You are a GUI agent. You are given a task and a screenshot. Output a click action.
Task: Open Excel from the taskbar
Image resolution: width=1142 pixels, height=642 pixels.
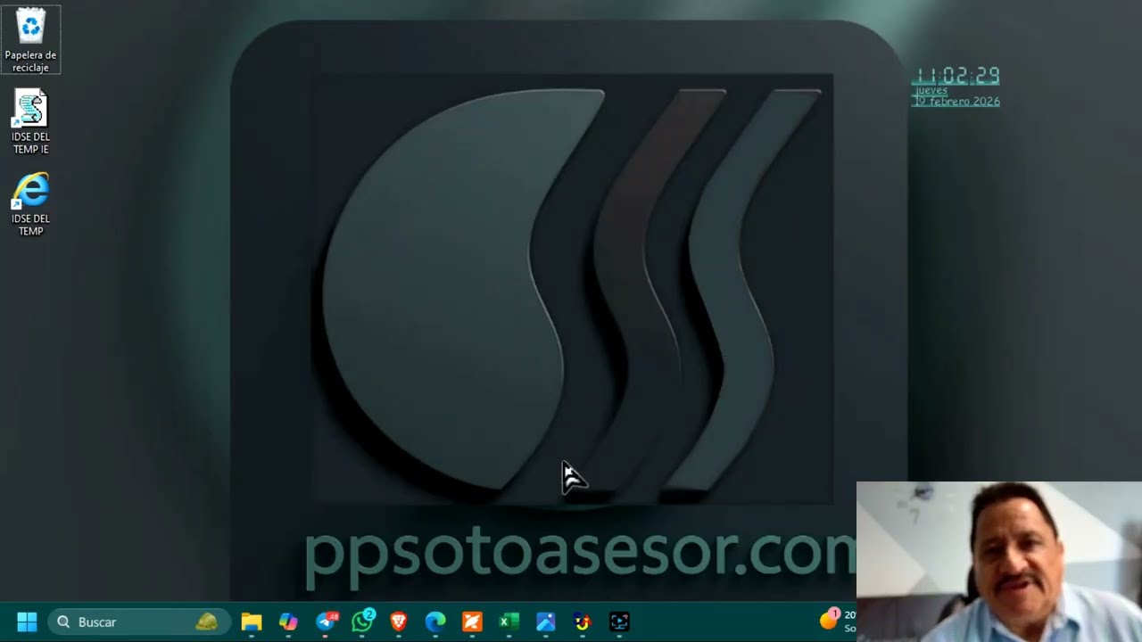(509, 621)
